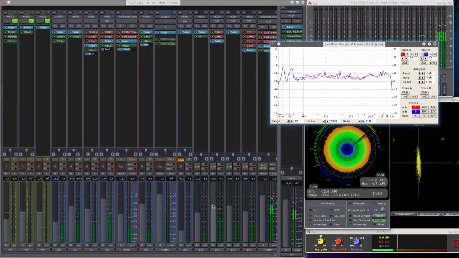The width and height of the screenshot is (459, 258).
Task: Click the yellow Inp gain knob
Action: coord(321,241)
